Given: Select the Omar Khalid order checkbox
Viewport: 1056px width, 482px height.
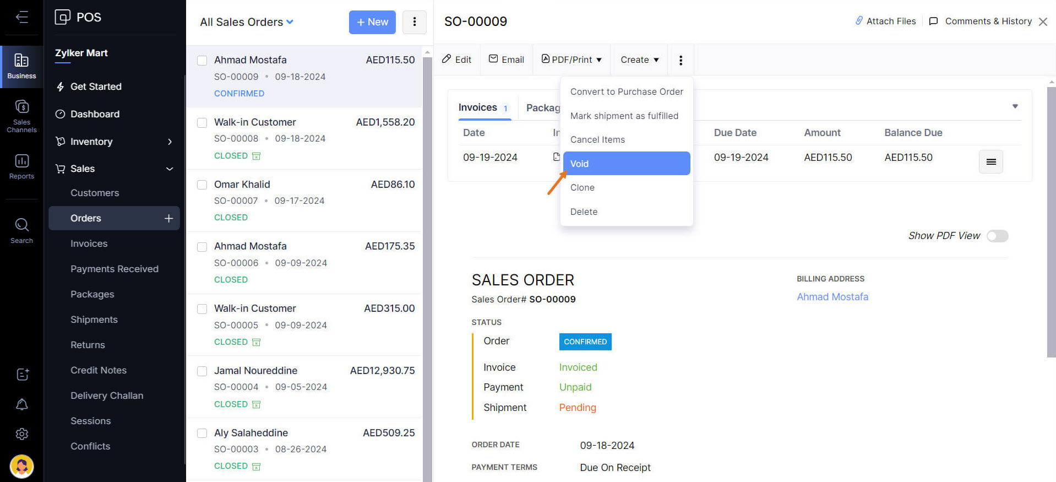Looking at the screenshot, I should 202,185.
